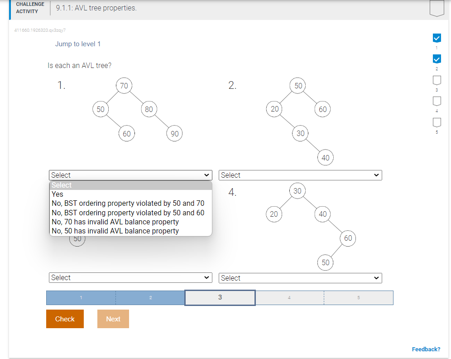Switch to progress step 4
The width and height of the screenshot is (451, 359).
289,297
